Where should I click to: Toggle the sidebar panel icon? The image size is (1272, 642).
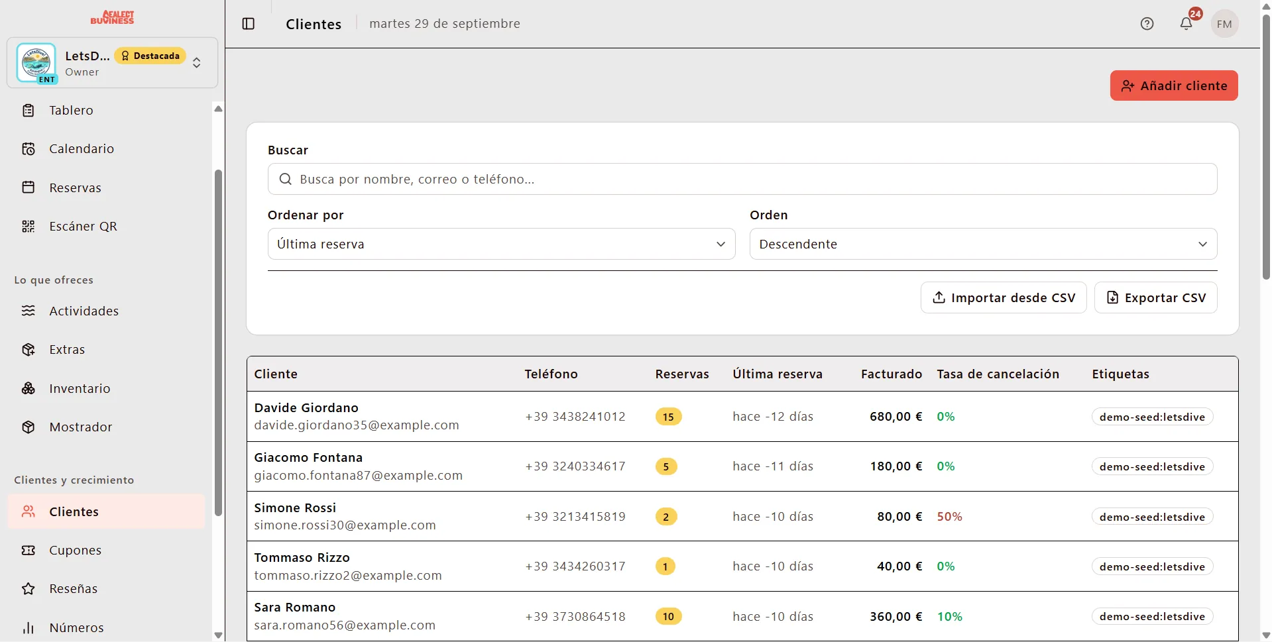pyautogui.click(x=249, y=24)
